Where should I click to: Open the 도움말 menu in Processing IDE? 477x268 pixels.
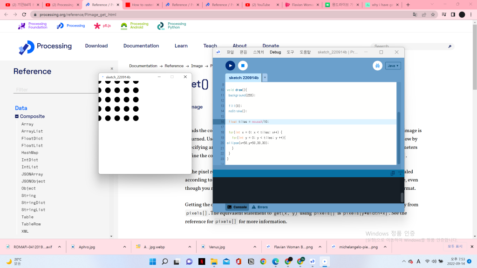pos(305,52)
